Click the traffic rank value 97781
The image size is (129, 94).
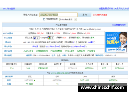pos(57,33)
